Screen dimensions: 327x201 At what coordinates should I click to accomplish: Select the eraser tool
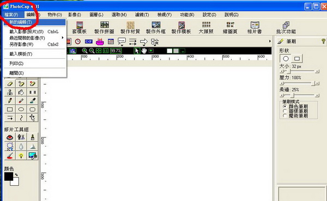10,84
